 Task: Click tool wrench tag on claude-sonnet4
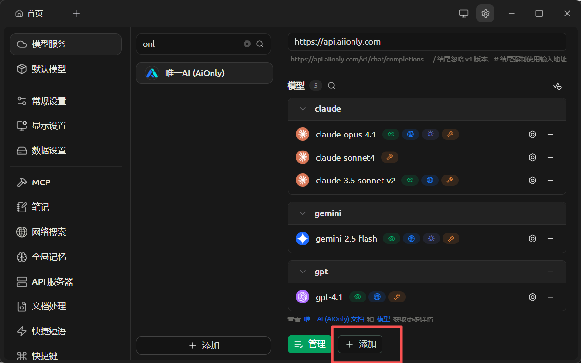(390, 157)
